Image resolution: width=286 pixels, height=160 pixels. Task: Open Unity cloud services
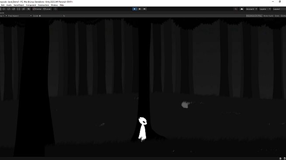pos(242,9)
